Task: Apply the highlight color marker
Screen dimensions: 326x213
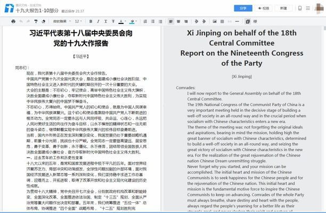Action: [132, 21]
